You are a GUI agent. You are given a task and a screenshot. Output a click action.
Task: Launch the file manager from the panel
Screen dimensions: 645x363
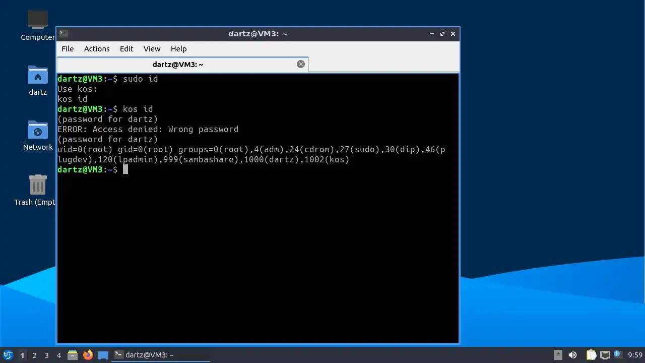[x=73, y=355]
